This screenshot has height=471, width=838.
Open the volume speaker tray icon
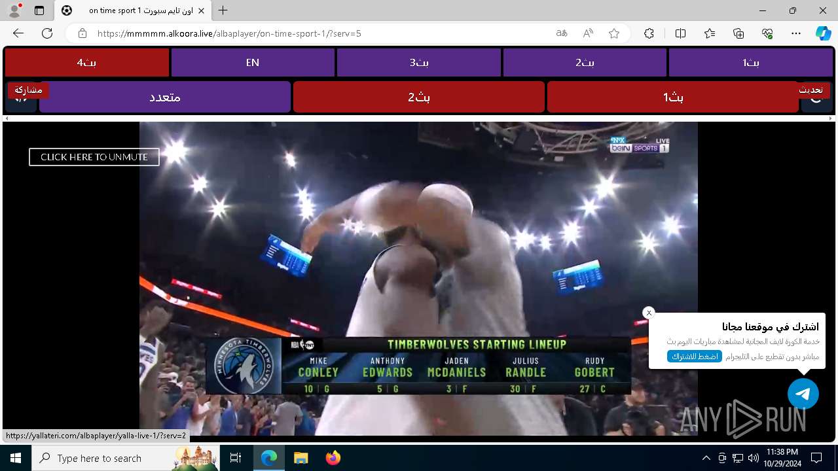tap(754, 458)
